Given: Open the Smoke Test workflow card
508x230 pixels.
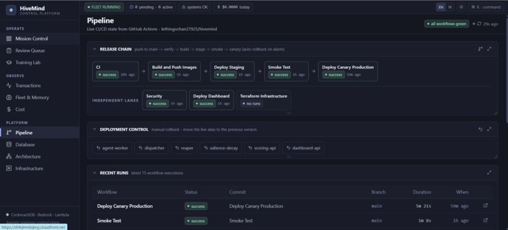Looking at the screenshot, I should pos(286,71).
